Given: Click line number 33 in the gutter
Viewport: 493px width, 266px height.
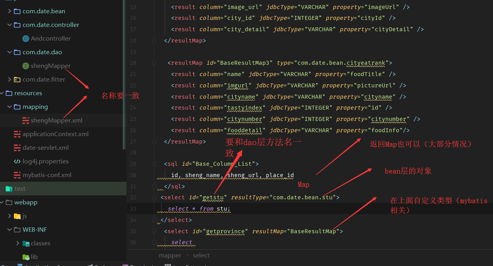Looking at the screenshot, I should click(133, 209).
